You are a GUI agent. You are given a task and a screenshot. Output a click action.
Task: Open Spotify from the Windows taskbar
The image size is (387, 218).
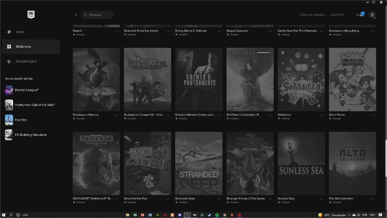(x=217, y=215)
